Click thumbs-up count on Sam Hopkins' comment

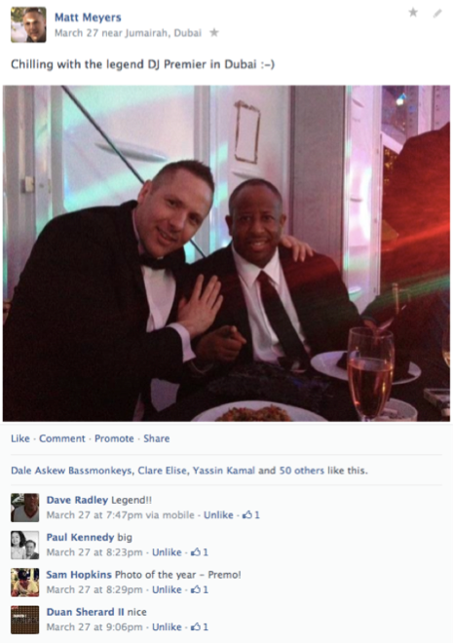pos(200,589)
